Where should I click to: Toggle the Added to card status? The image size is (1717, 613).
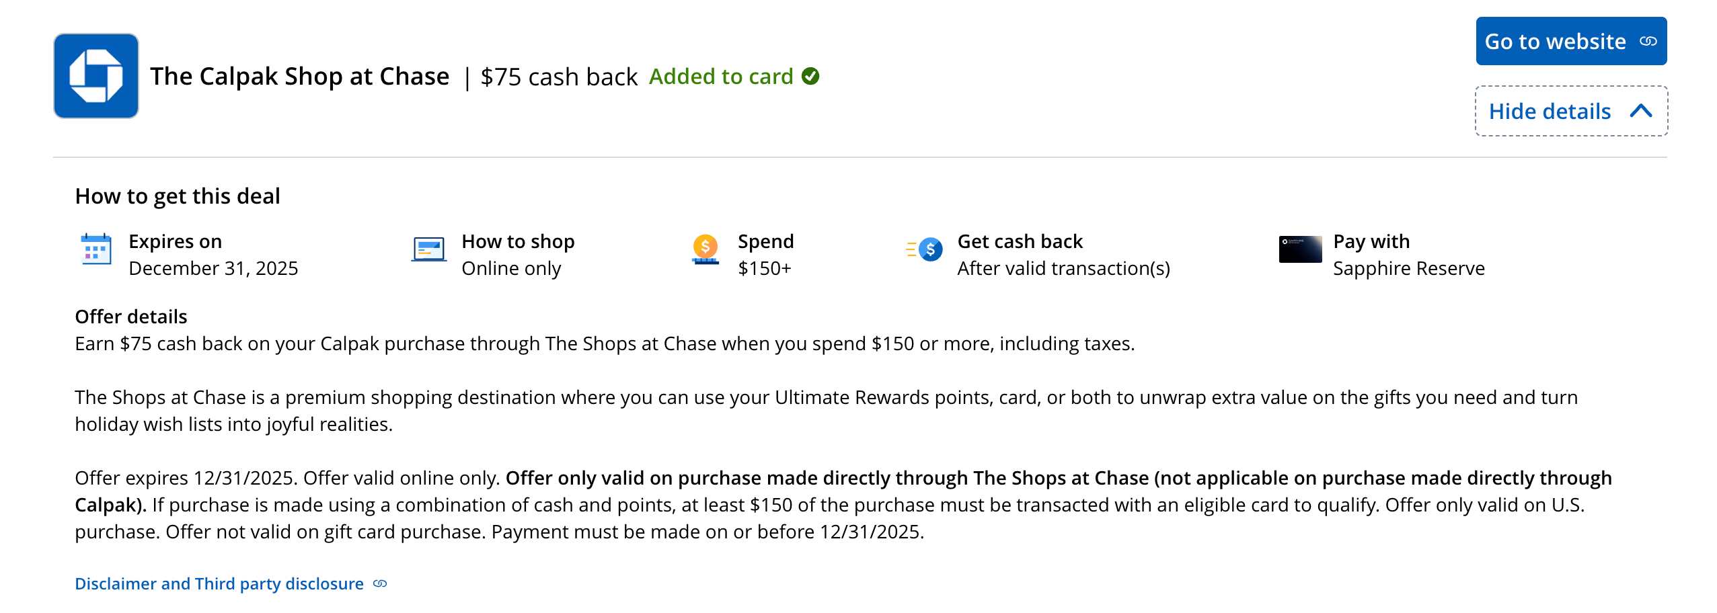point(722,76)
